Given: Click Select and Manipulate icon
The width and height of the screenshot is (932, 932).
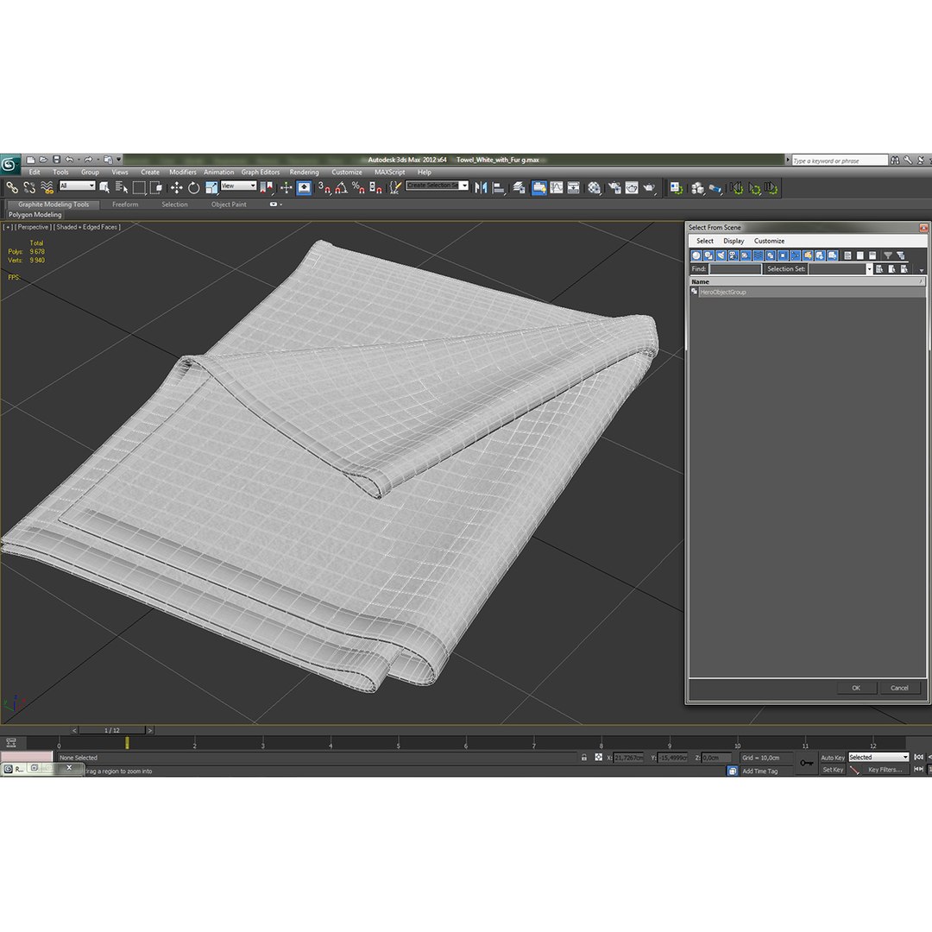Looking at the screenshot, I should pyautogui.click(x=286, y=188).
